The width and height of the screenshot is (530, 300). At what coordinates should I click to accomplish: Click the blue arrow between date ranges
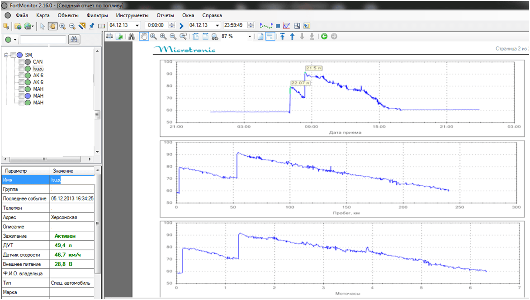[x=181, y=26]
